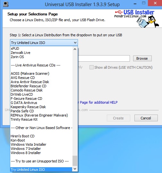Click the Cancel button

146,118
